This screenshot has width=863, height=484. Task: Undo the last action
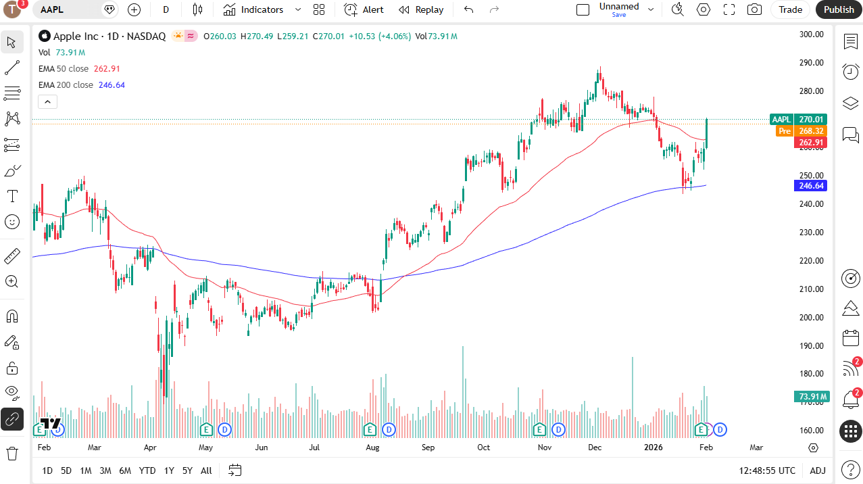pos(468,9)
